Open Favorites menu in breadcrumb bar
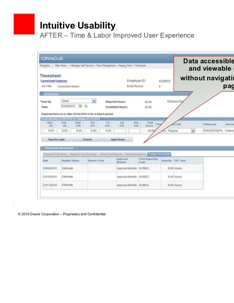The image size is (234, 303). pyautogui.click(x=45, y=66)
